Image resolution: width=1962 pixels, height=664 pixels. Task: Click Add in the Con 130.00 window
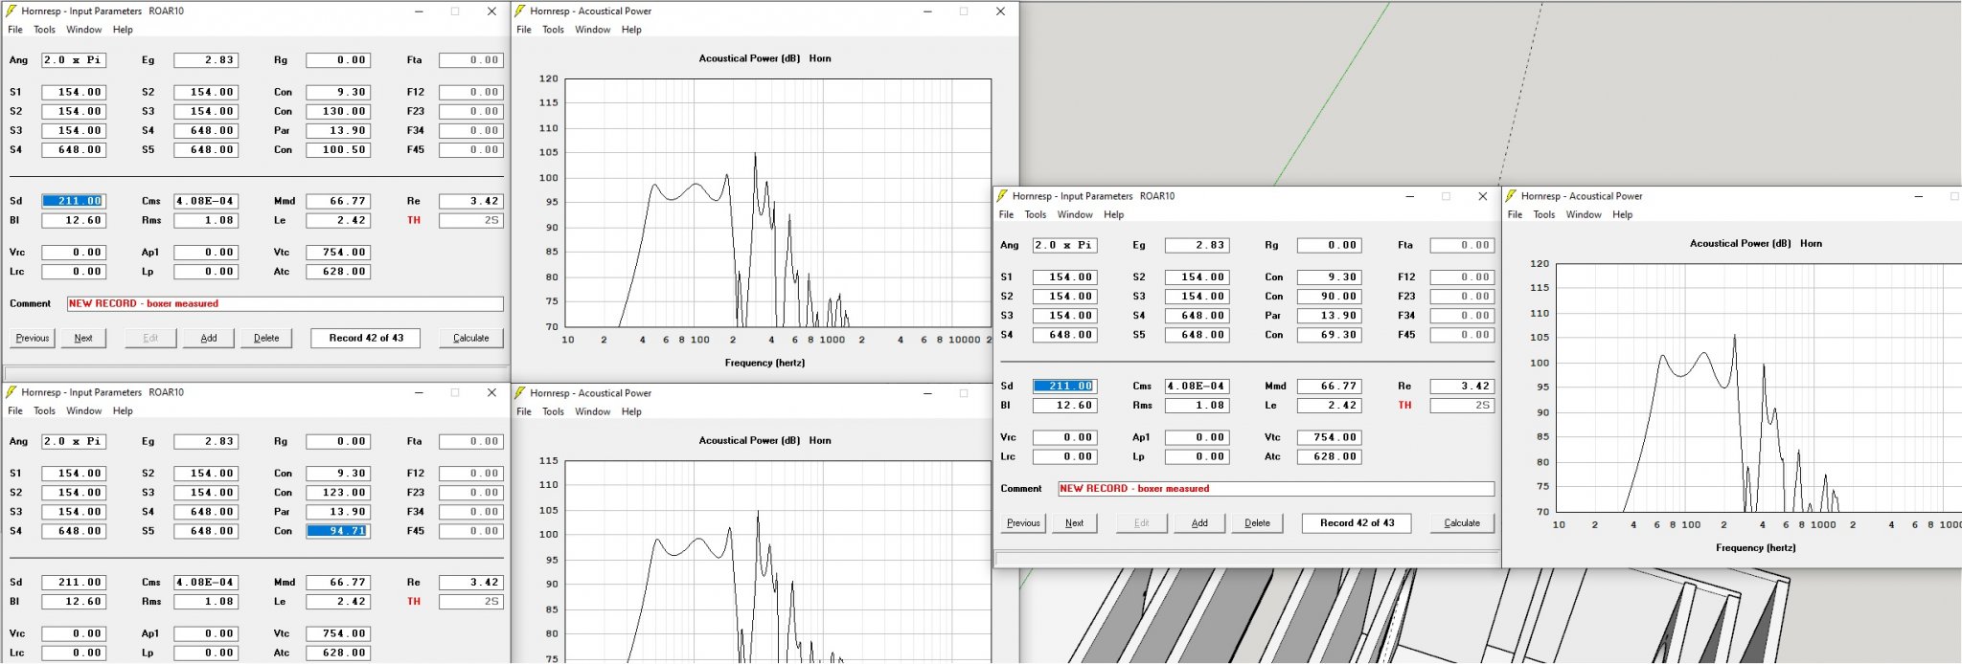209,338
